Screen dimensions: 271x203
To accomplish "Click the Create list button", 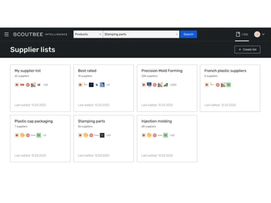I will pos(247,49).
